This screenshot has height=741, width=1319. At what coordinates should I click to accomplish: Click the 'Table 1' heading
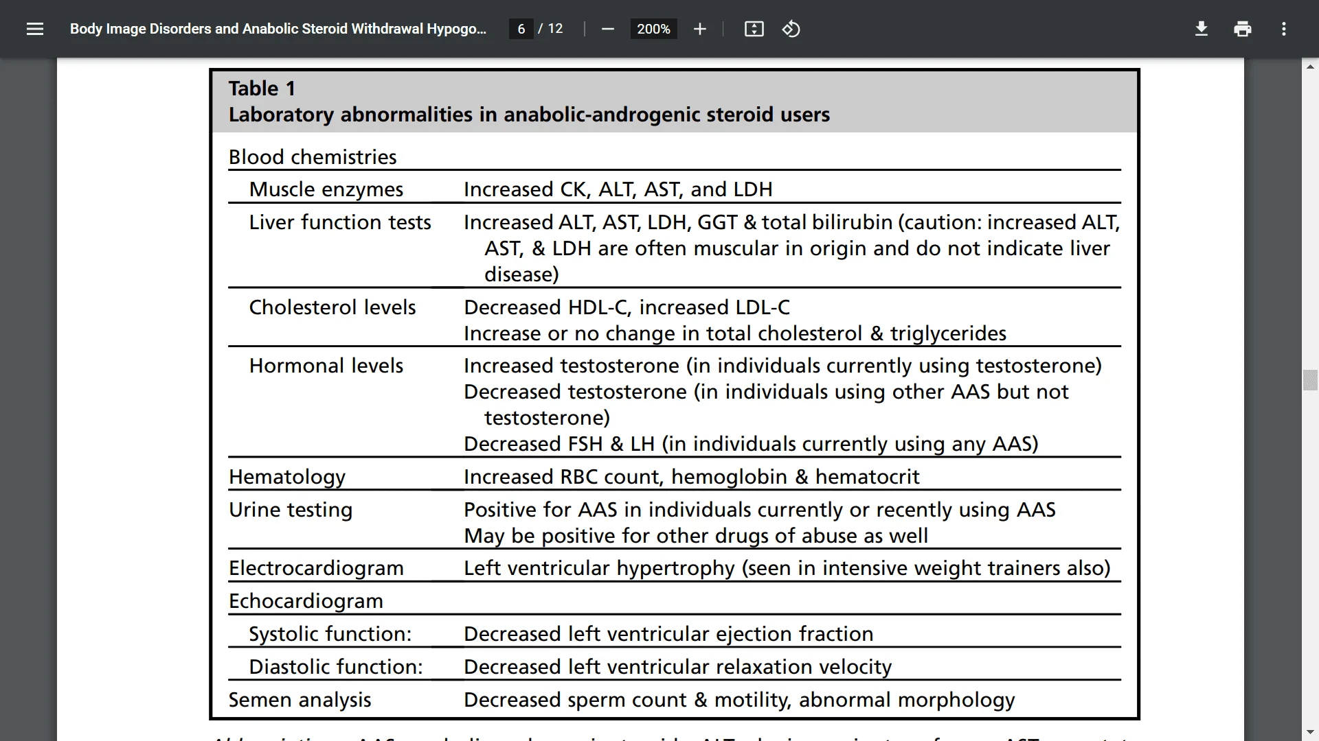click(262, 89)
